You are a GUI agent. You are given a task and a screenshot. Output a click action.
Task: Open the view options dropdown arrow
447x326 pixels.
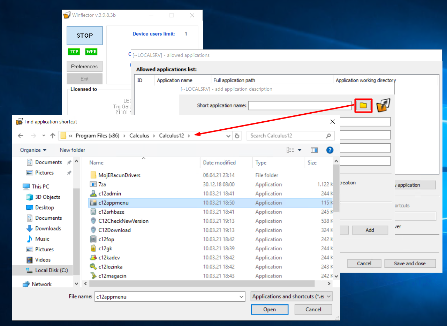point(300,150)
